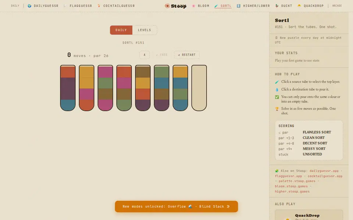The image size is (353, 220).
Task: Select the second tube with yellow top
Action: [86, 88]
